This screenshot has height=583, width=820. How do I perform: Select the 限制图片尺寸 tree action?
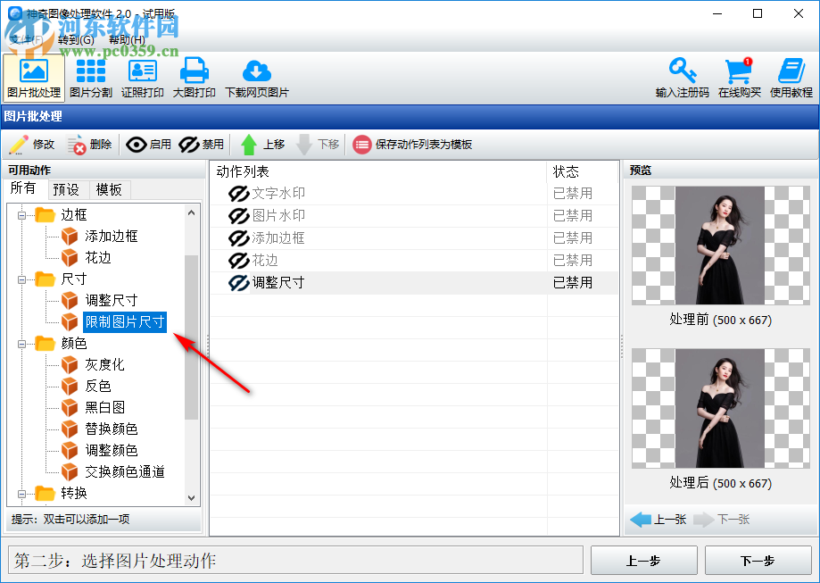(x=124, y=321)
